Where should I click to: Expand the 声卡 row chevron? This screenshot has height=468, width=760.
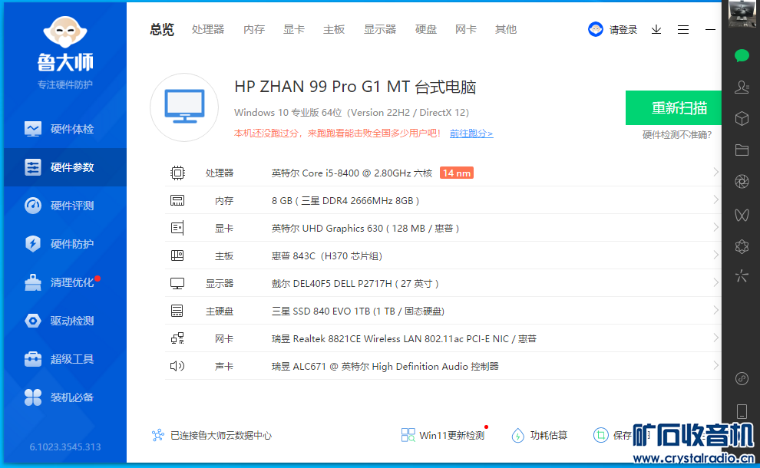click(716, 365)
